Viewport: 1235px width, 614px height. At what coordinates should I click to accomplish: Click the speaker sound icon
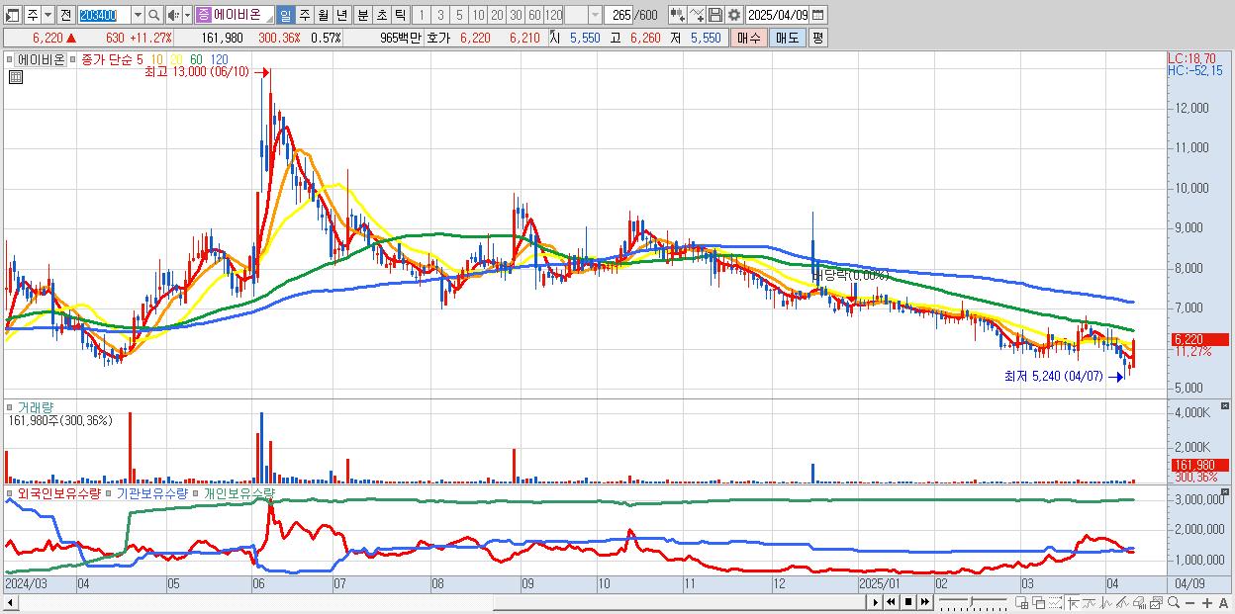pyautogui.click(x=173, y=15)
